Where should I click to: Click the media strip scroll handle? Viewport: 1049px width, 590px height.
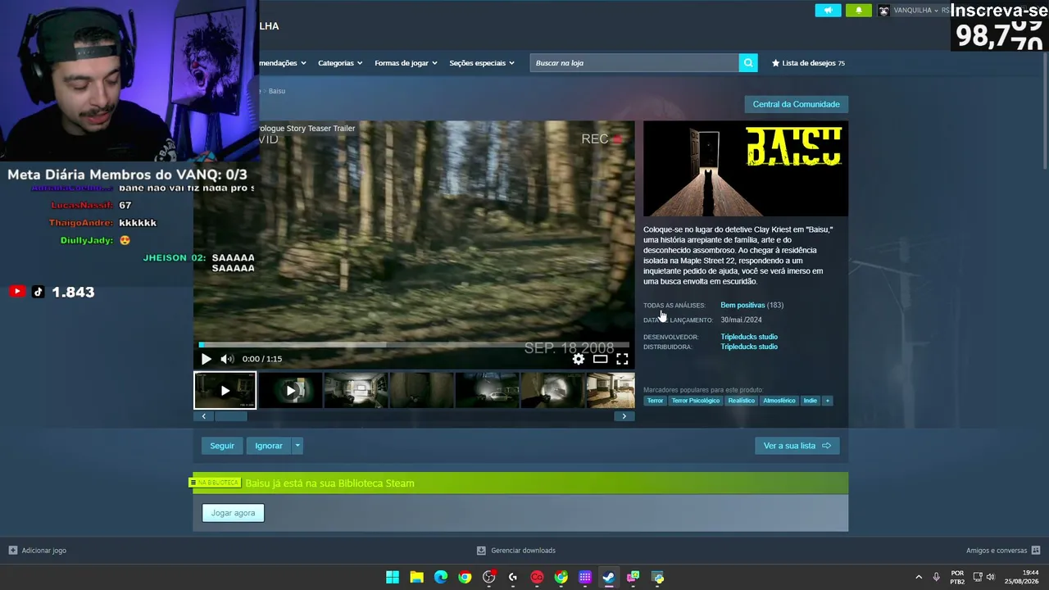pyautogui.click(x=230, y=416)
